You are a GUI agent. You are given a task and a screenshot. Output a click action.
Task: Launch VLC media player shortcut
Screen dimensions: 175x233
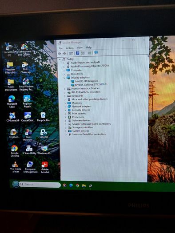tap(16, 167)
